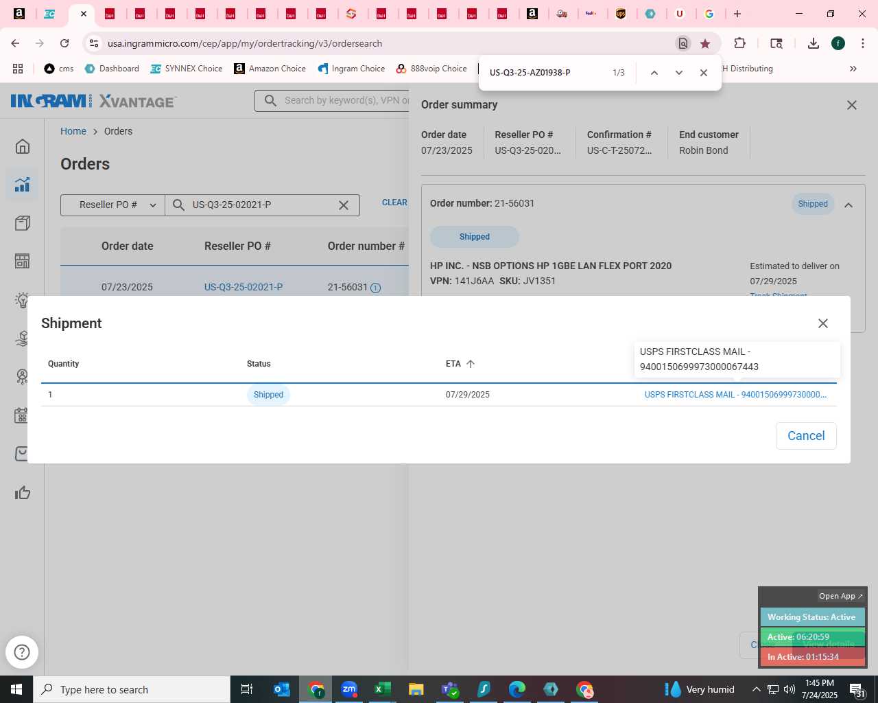This screenshot has width=878, height=703.
Task: Open the Windows Start menu
Action: [16, 689]
